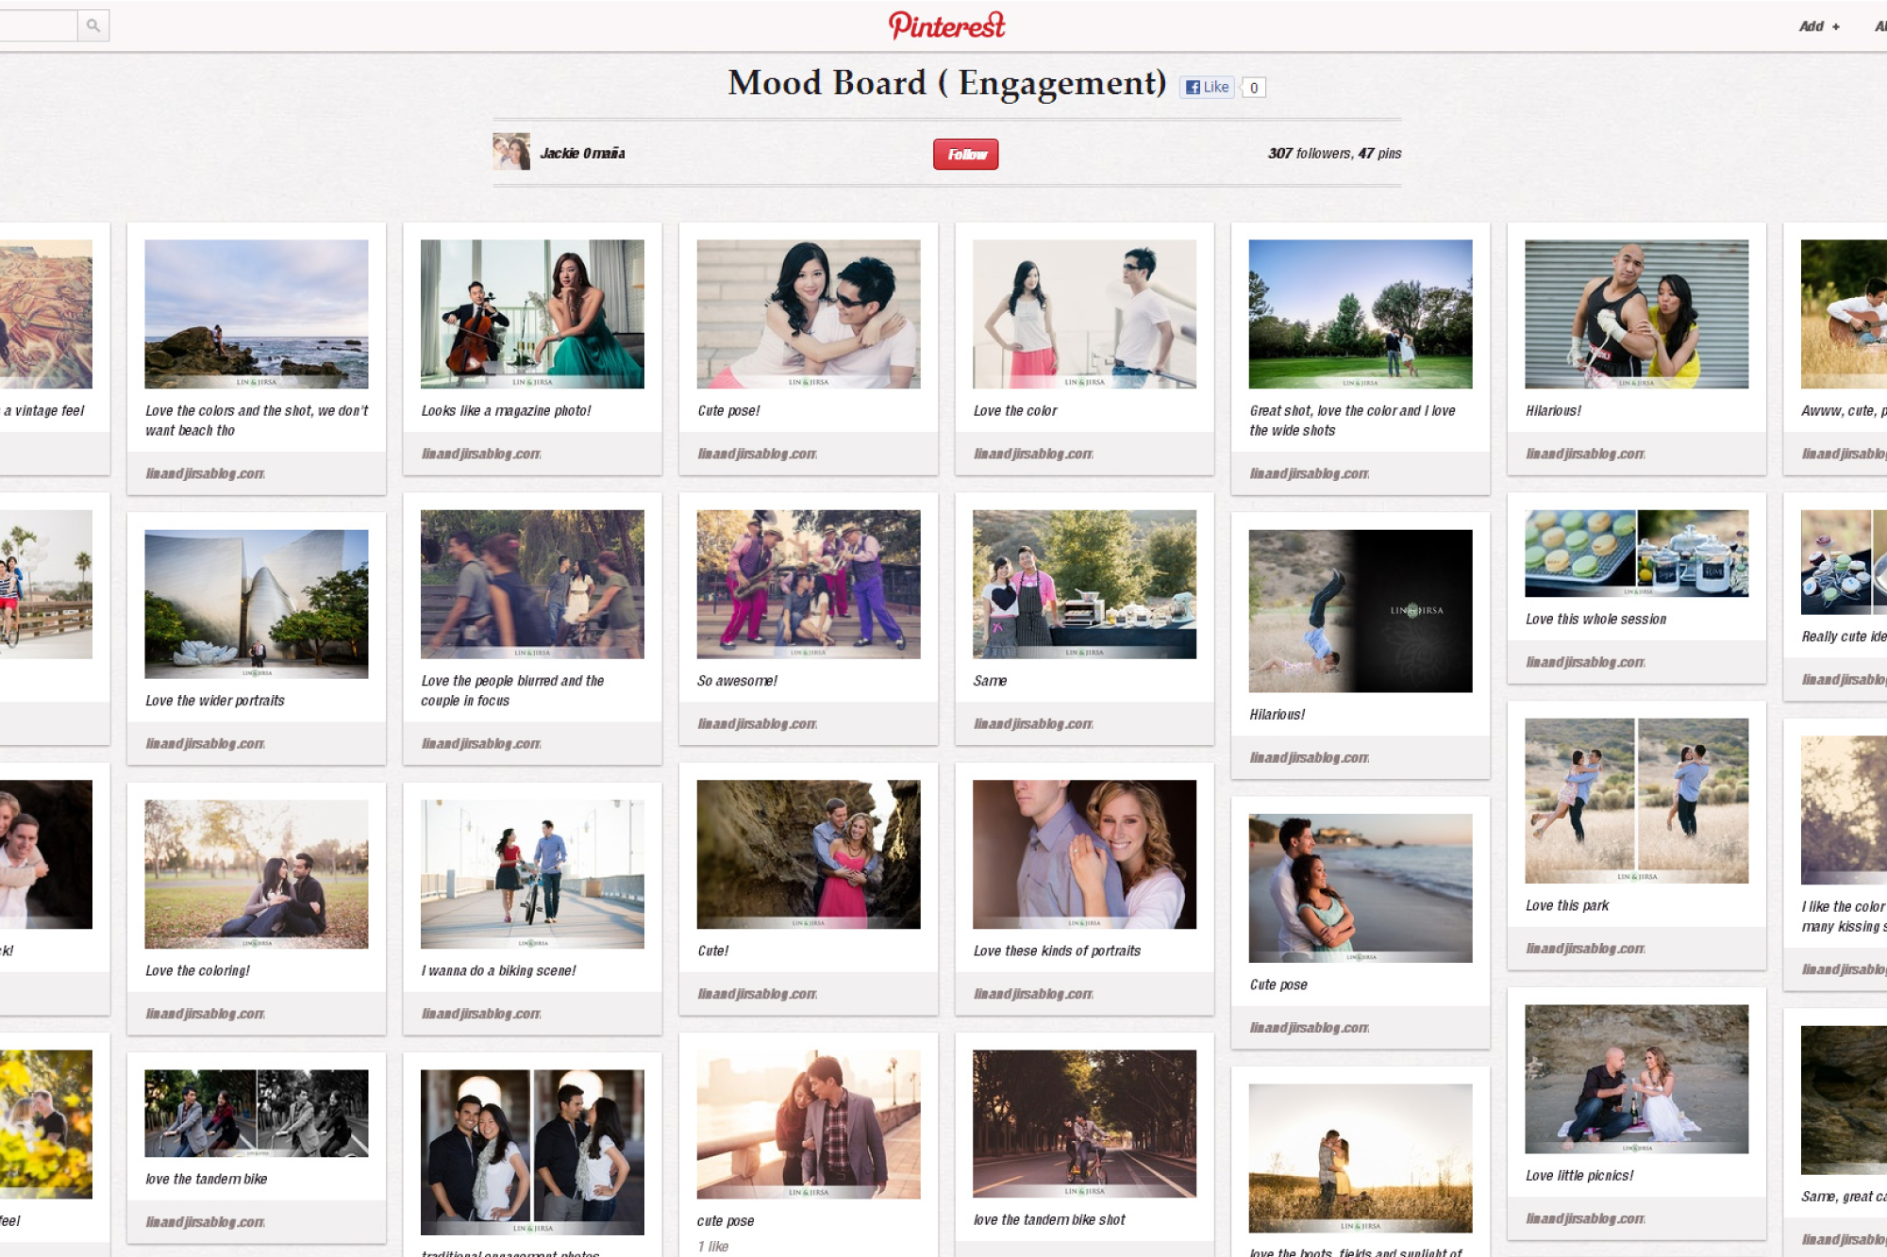Click source link under 'Love the color' pin

[x=1033, y=454]
